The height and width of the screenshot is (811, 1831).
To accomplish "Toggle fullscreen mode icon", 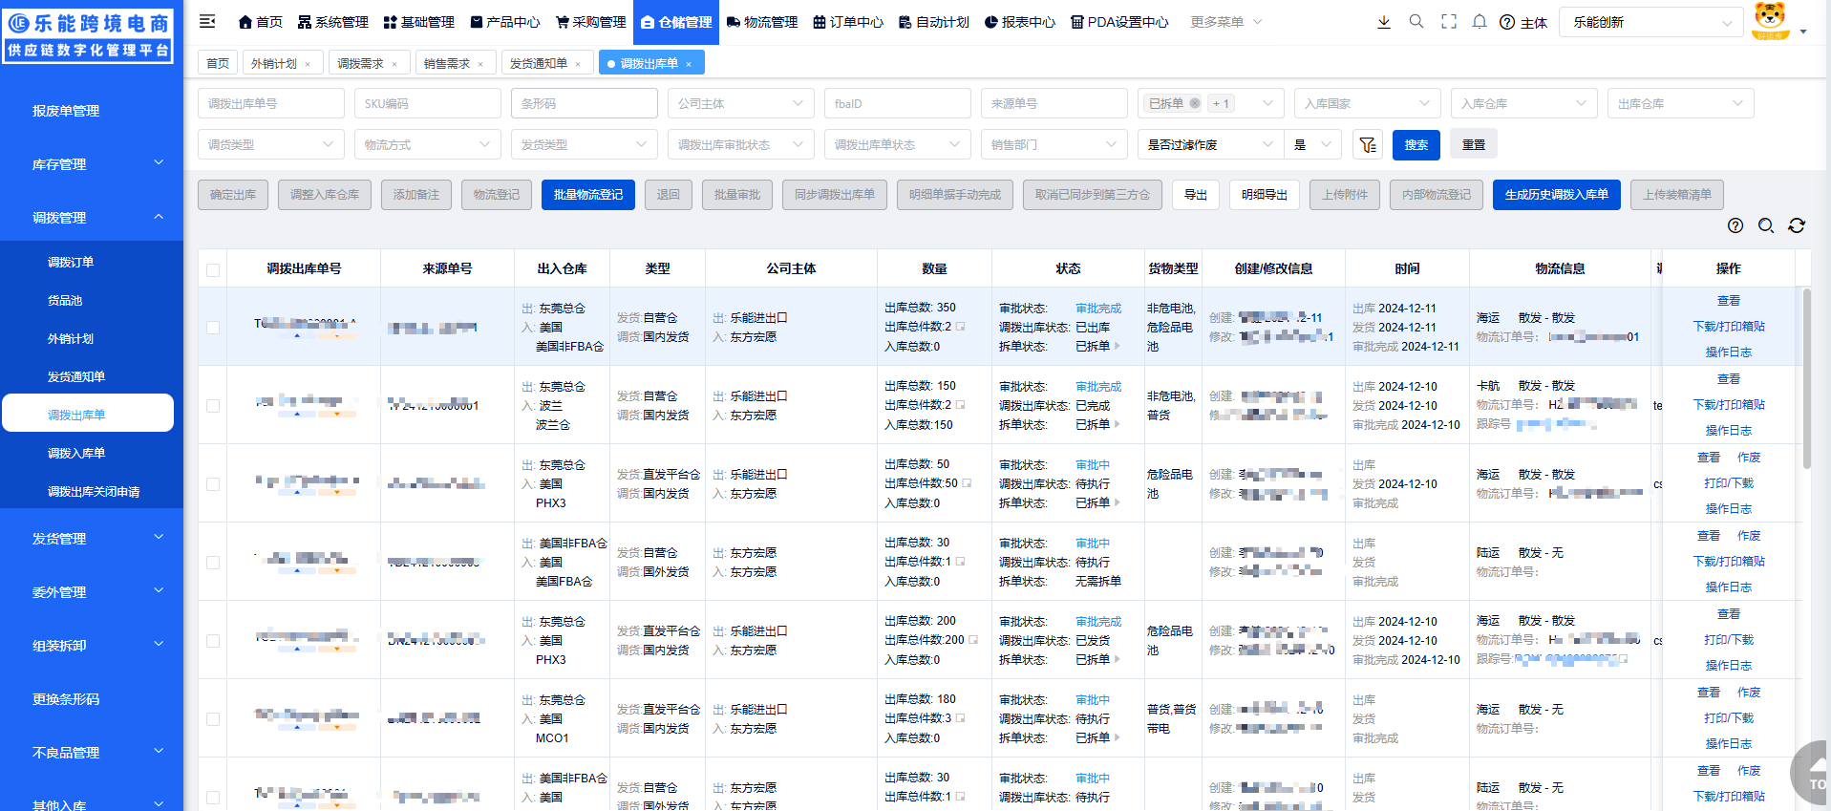I will (x=1449, y=21).
